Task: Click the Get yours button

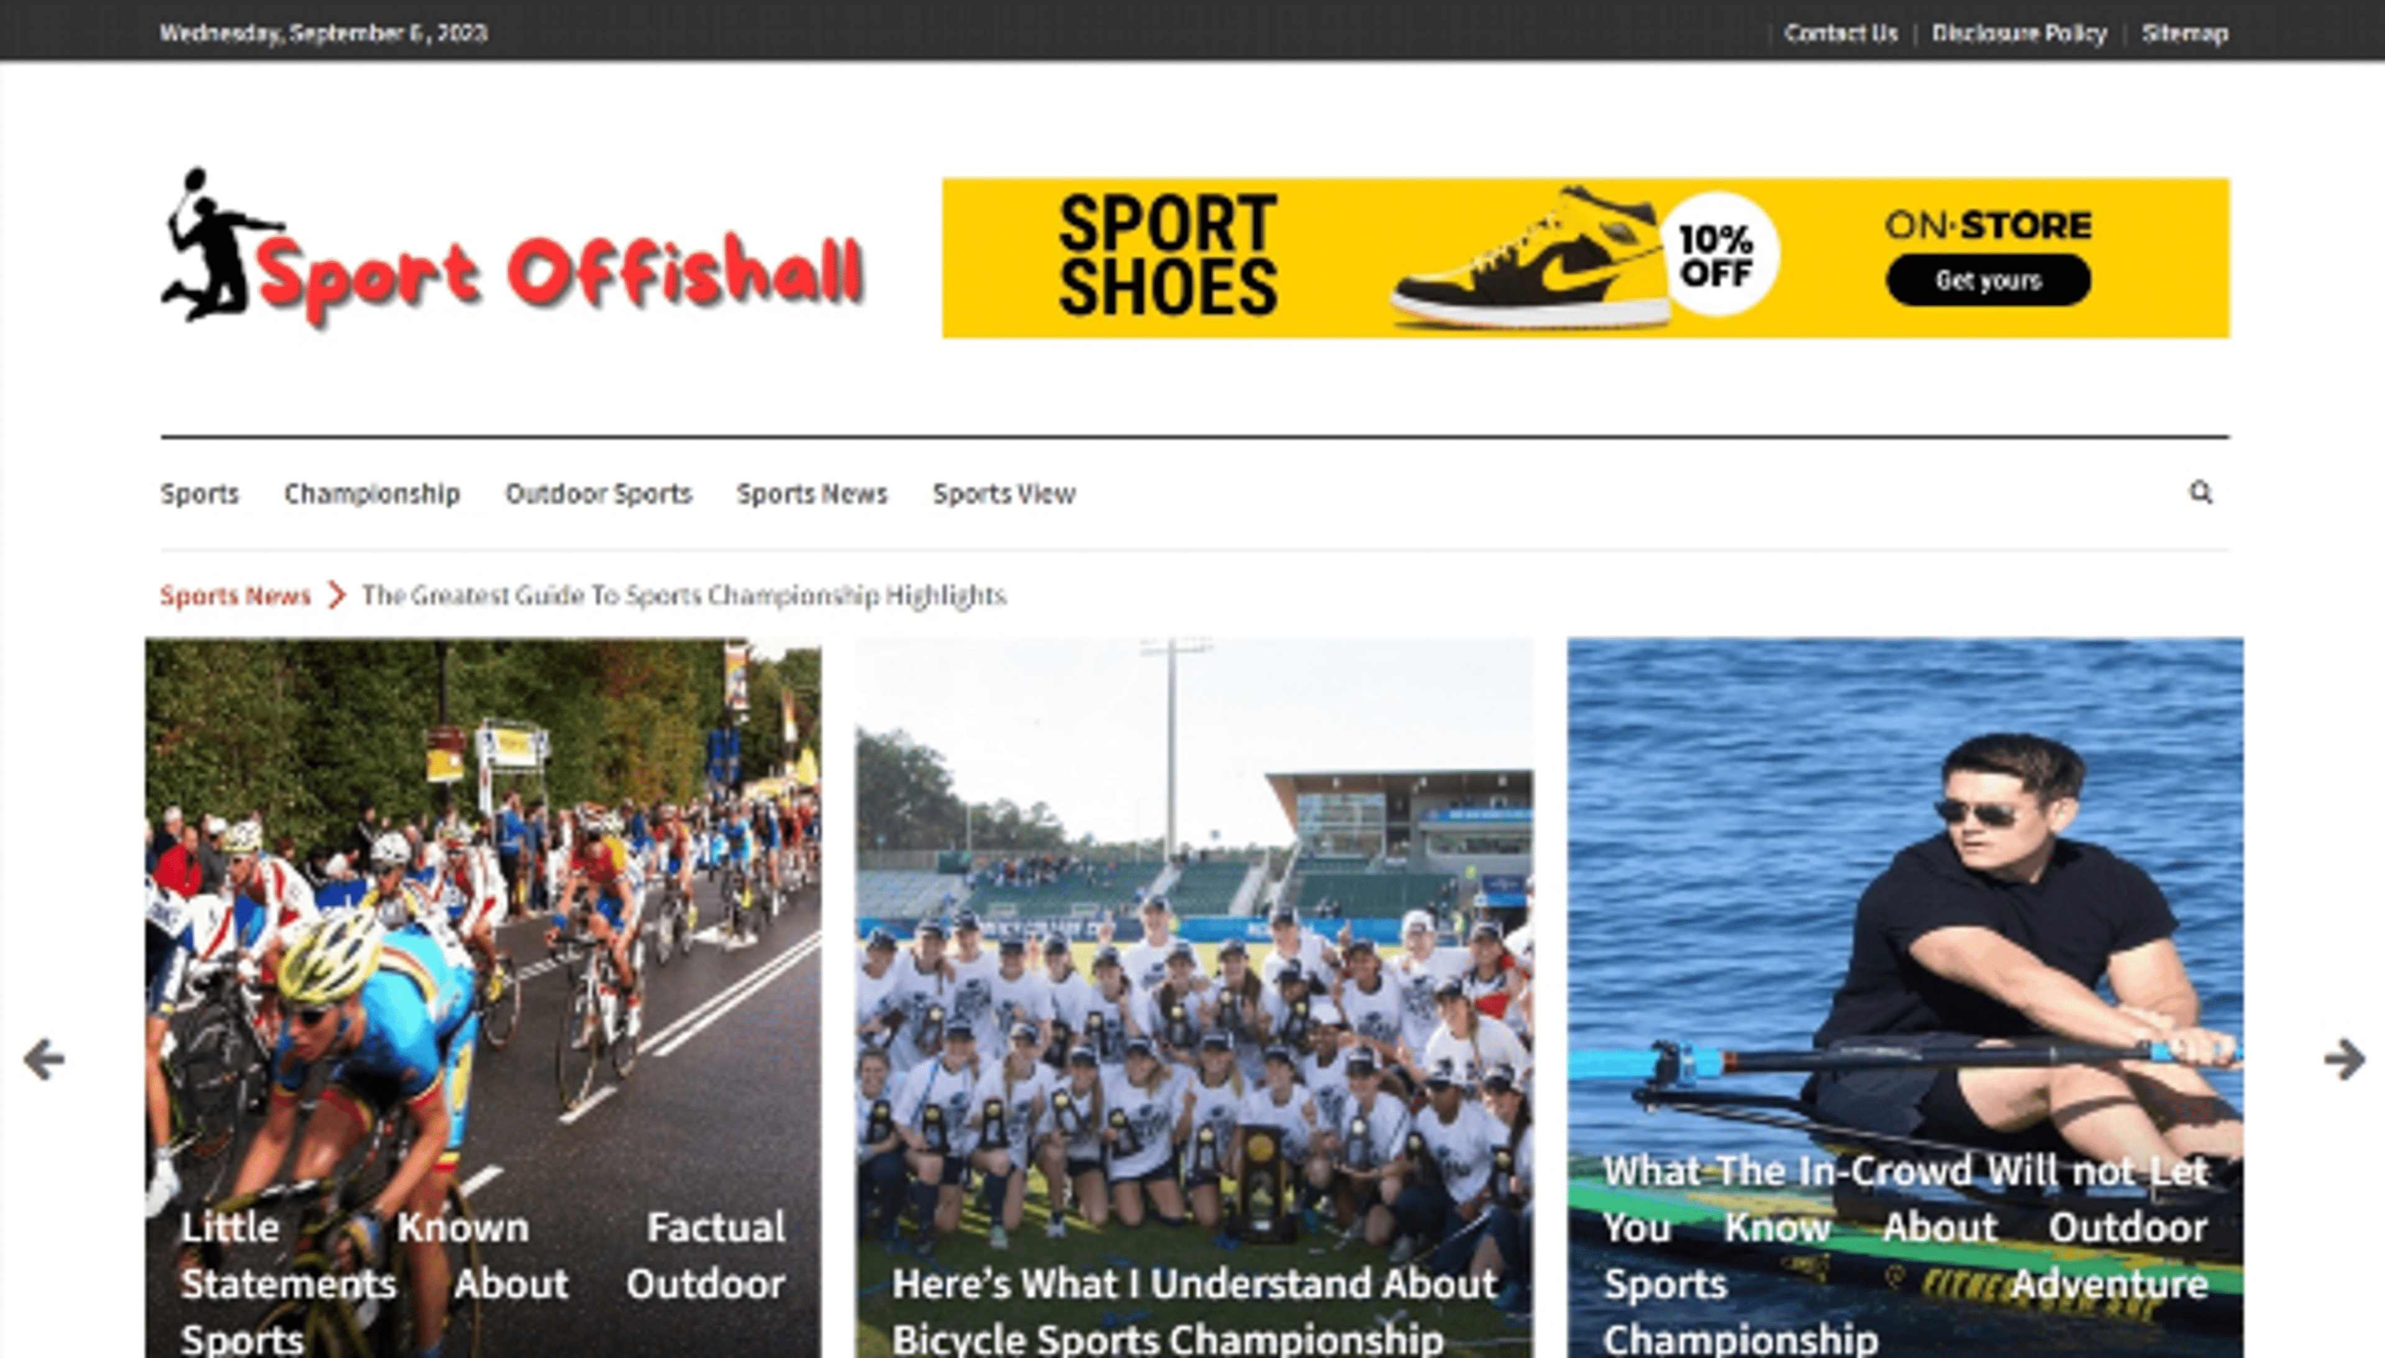Action: click(1988, 280)
